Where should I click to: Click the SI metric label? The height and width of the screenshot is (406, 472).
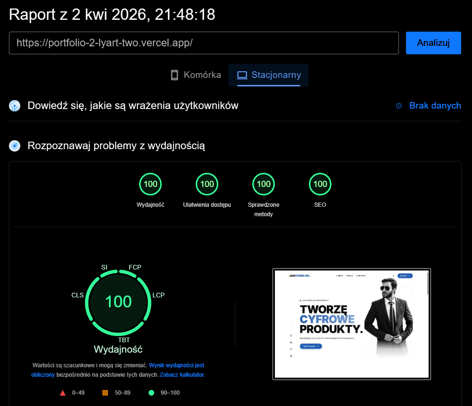(x=104, y=267)
